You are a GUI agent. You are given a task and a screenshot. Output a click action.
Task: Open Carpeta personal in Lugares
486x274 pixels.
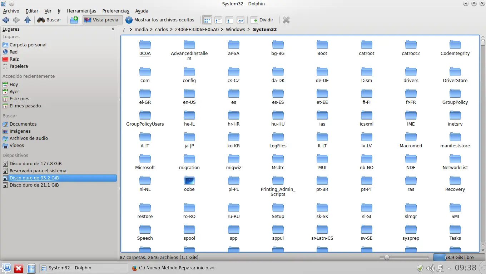(28, 45)
